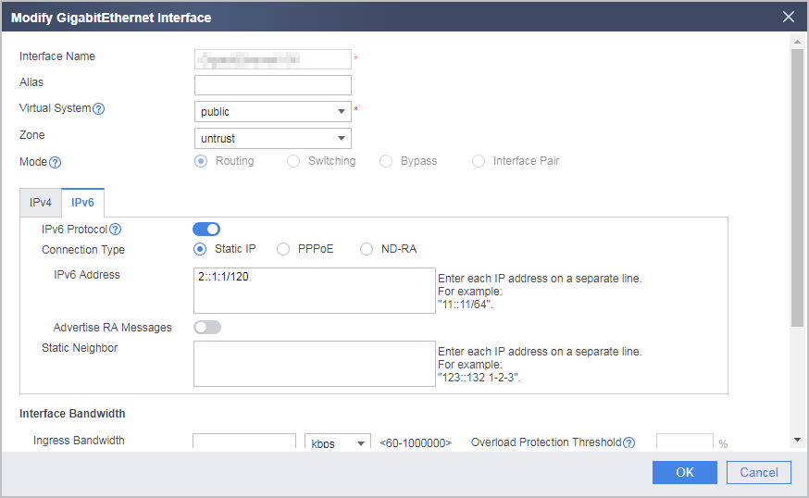
Task: Close the Modify GigabitEthernet Interface dialog
Action: click(789, 17)
